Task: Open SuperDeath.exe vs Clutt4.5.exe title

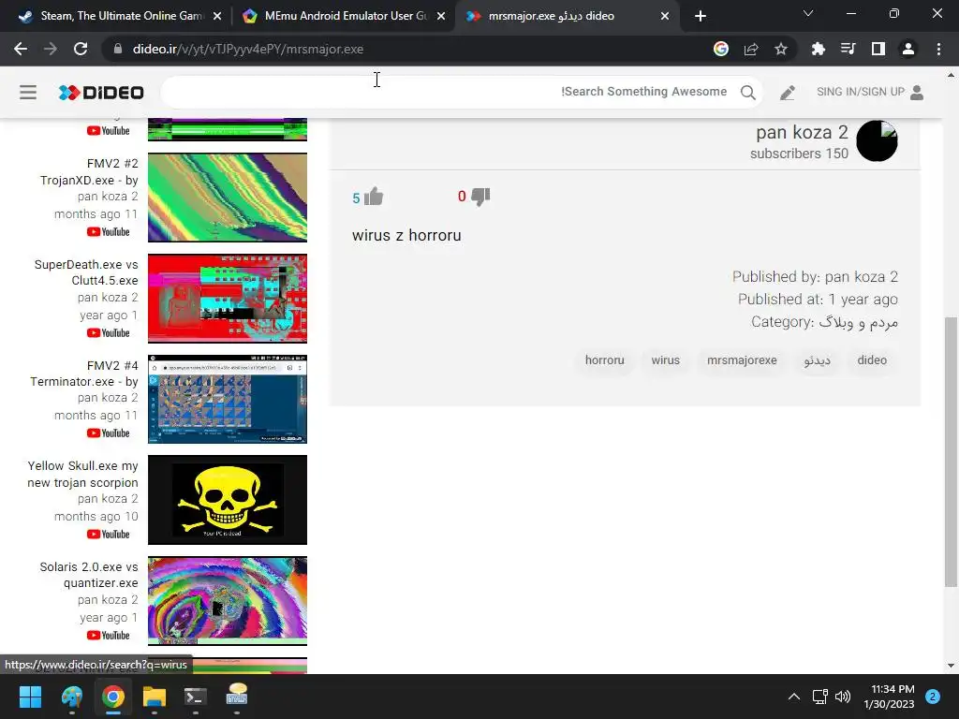Action: (x=86, y=272)
